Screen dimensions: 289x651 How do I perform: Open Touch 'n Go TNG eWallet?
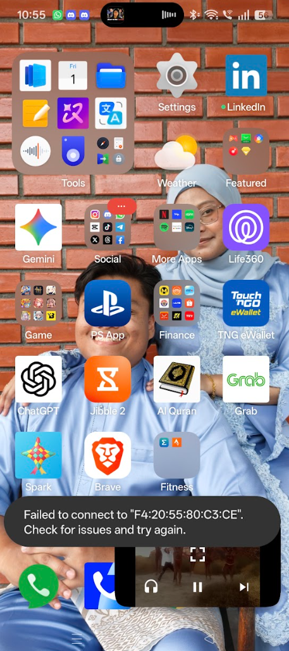pos(246,303)
